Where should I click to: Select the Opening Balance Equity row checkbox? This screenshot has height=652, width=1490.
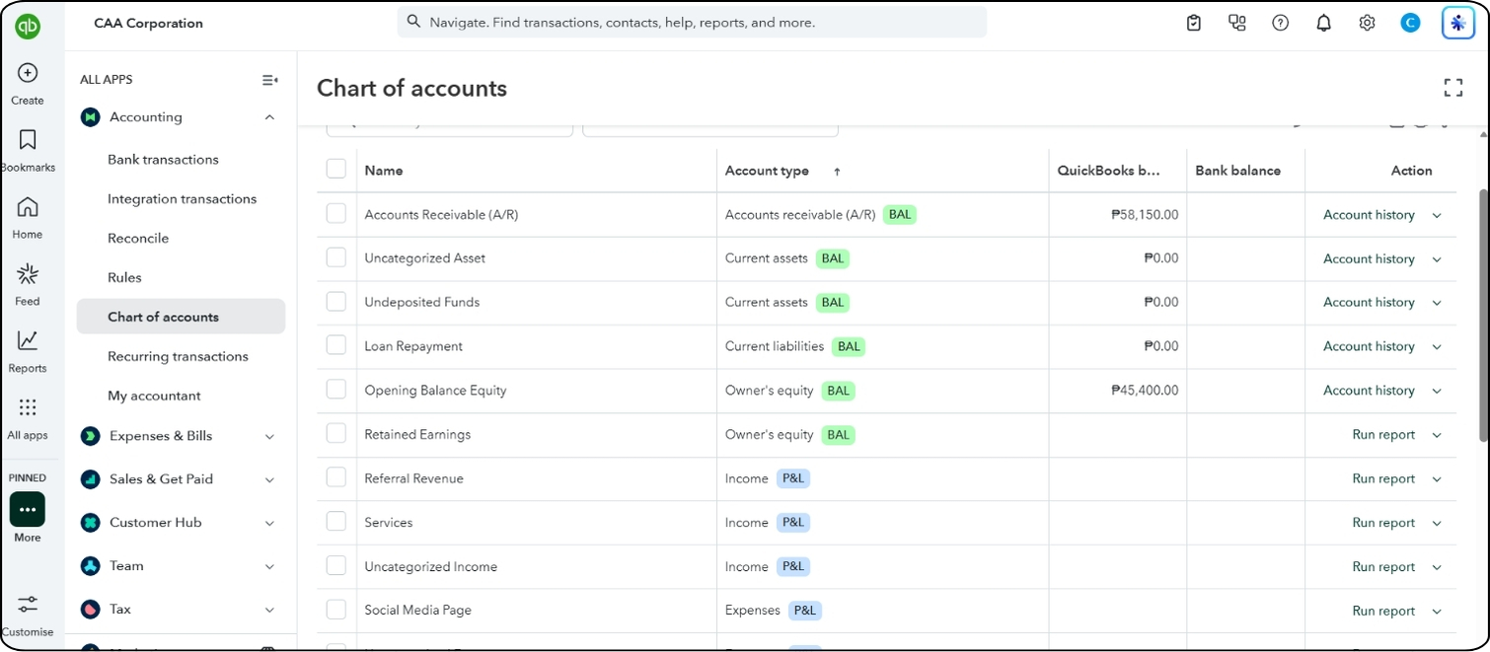tap(336, 390)
